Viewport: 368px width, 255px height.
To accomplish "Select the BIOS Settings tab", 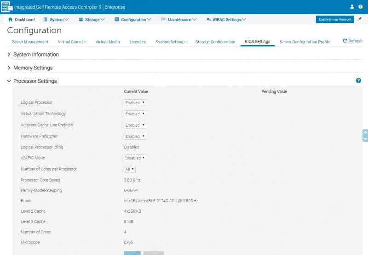I will (258, 41).
